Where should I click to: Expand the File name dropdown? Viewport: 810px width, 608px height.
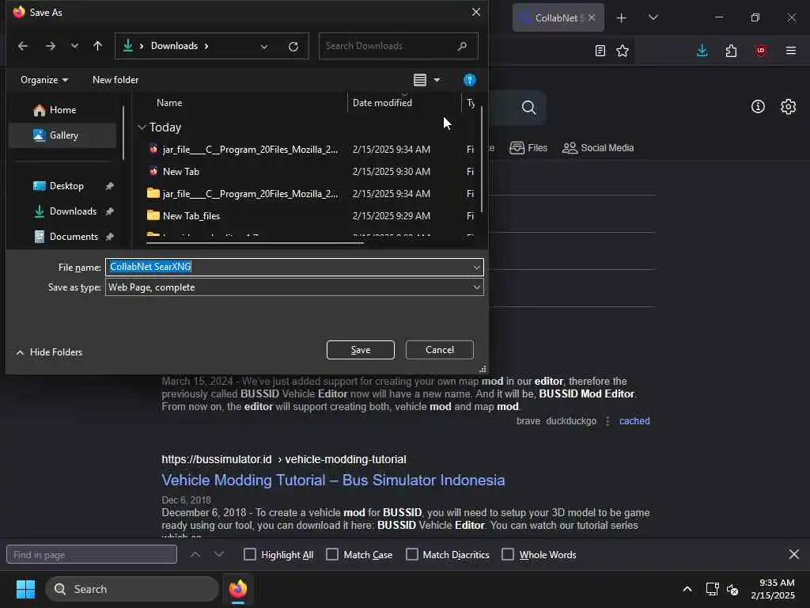coord(477,268)
